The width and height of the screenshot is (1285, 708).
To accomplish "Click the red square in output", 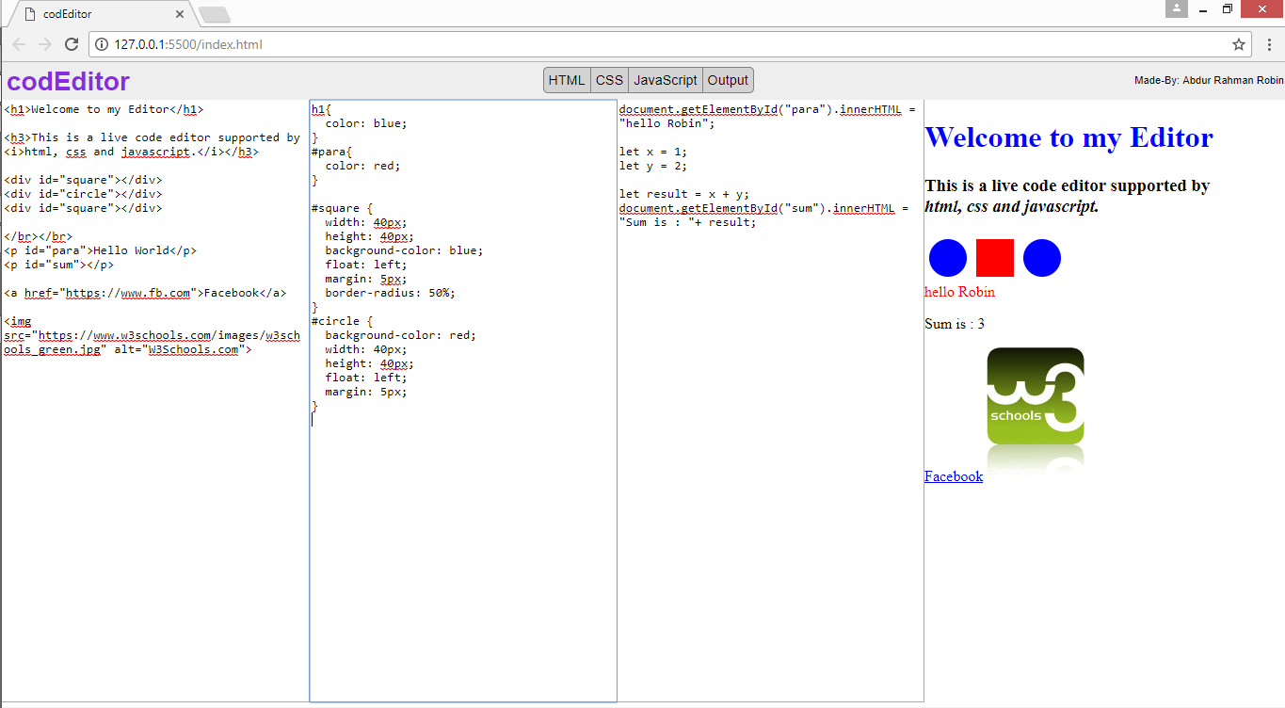I will point(994,258).
